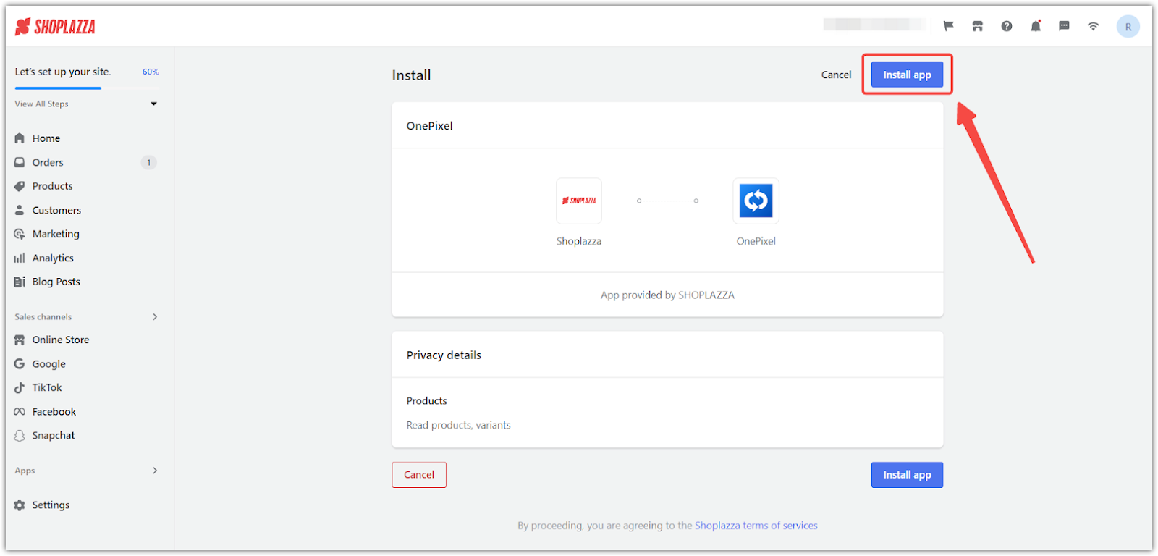This screenshot has height=556, width=1158.
Task: Click setup progress bar under site setup
Action: [87, 88]
